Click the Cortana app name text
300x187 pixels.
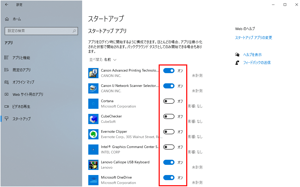pos(107,101)
